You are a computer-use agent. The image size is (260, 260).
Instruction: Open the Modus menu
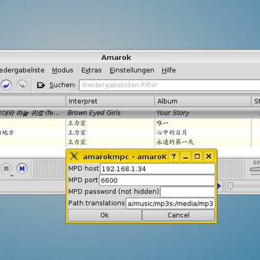[62, 70]
